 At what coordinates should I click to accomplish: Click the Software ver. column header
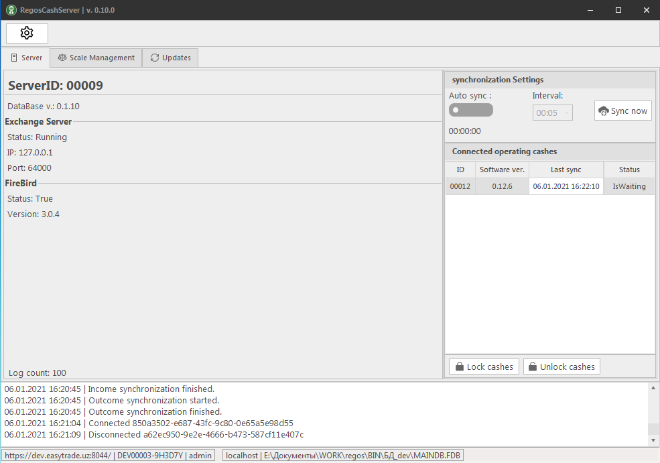tap(502, 170)
